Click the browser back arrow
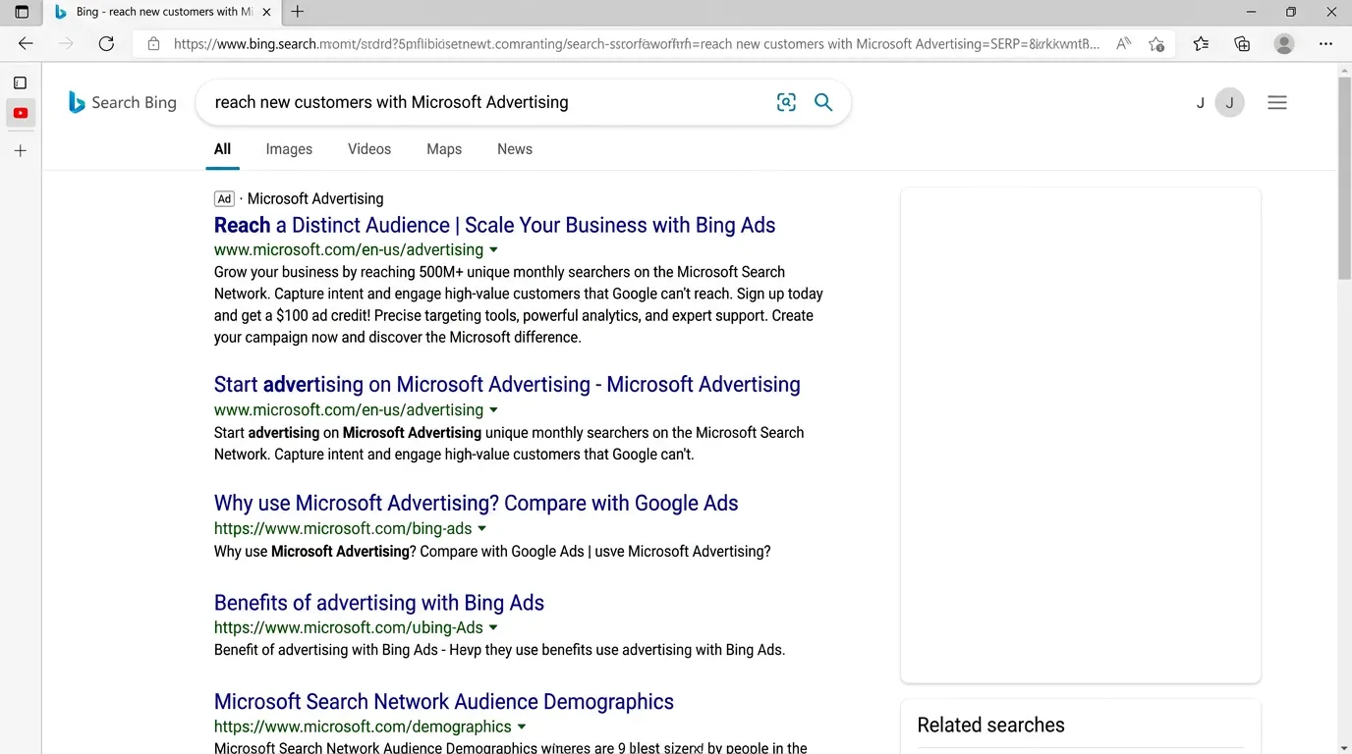 click(26, 43)
